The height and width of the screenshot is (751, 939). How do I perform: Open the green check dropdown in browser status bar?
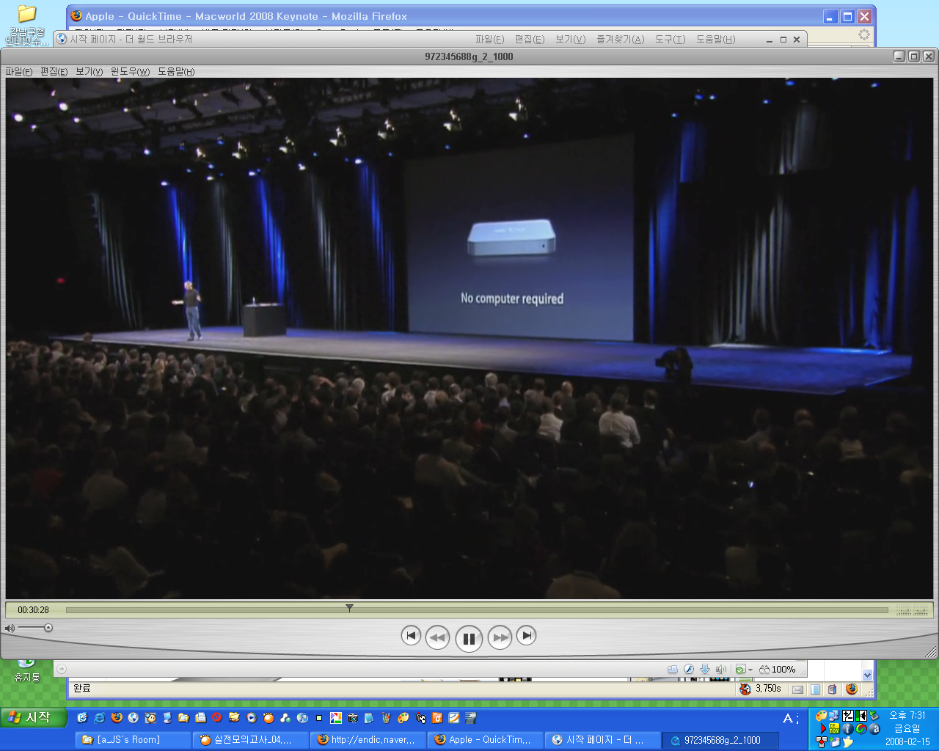(744, 669)
